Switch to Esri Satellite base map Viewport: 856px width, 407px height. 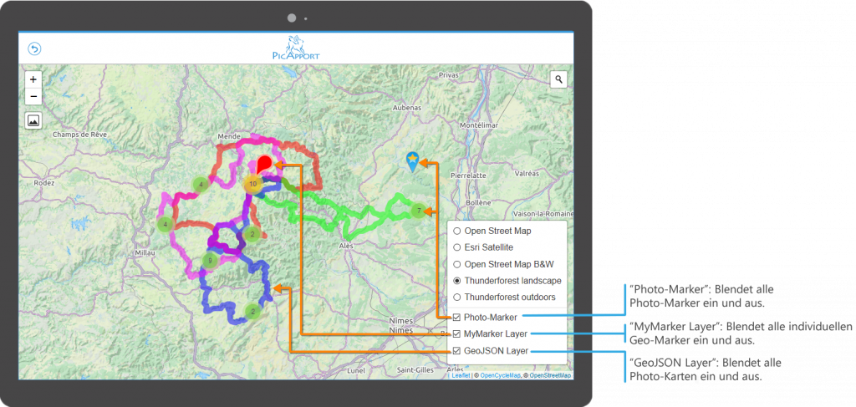coord(457,247)
